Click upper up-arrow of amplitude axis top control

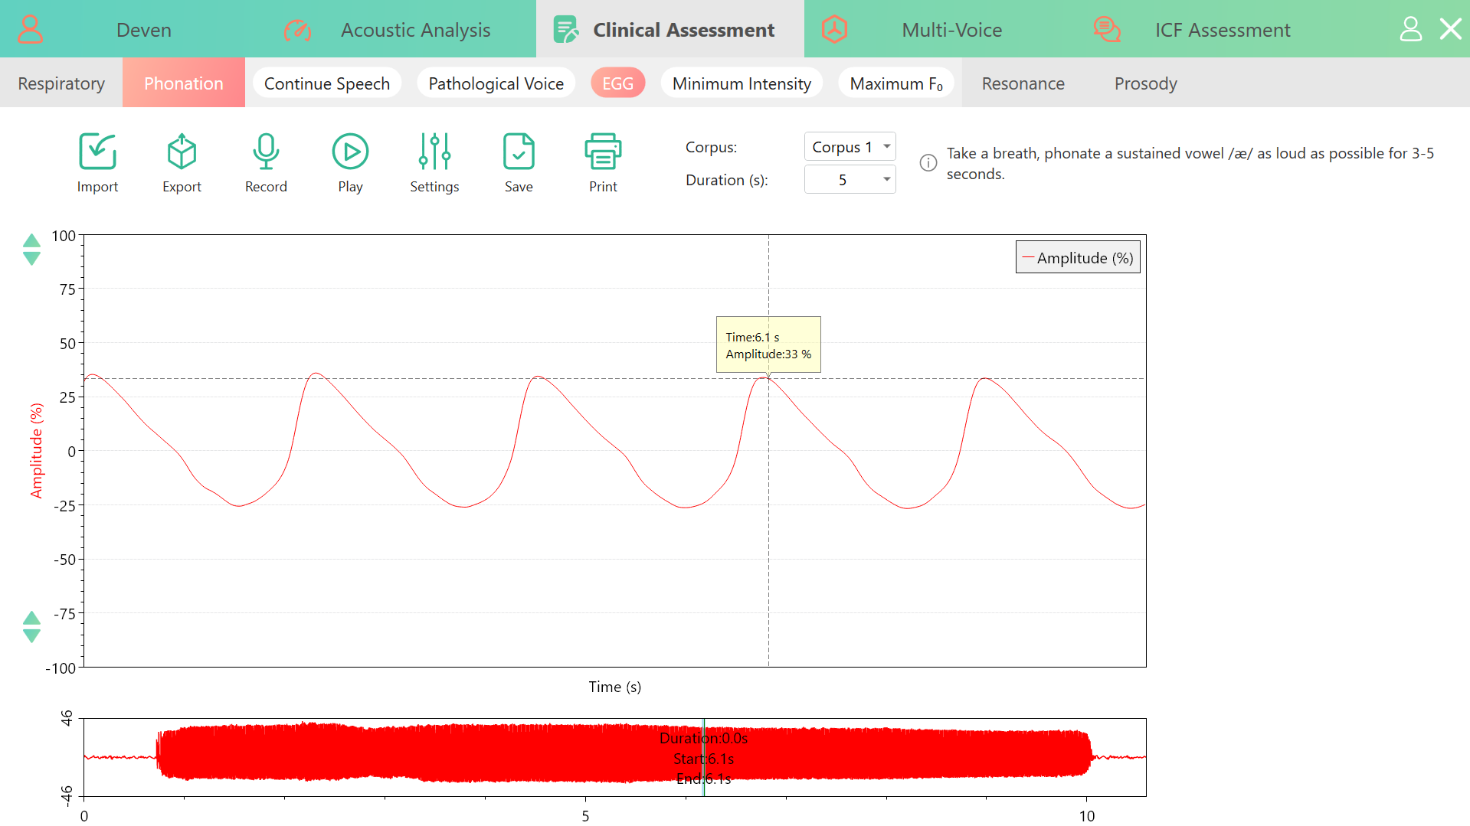click(x=31, y=240)
